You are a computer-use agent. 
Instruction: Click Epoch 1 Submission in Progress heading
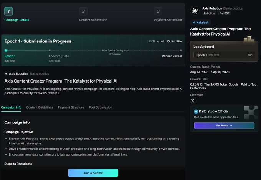[38, 41]
